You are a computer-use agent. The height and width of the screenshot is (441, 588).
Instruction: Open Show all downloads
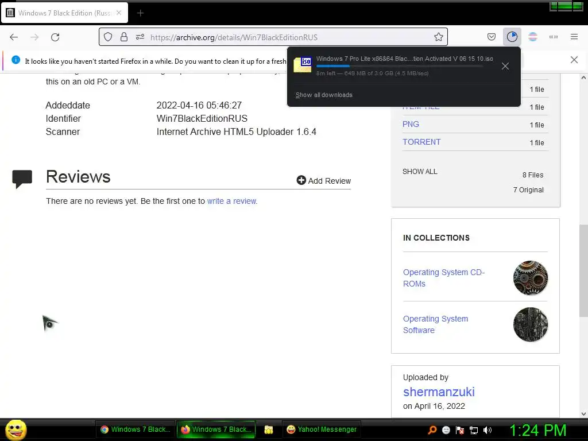click(x=324, y=95)
